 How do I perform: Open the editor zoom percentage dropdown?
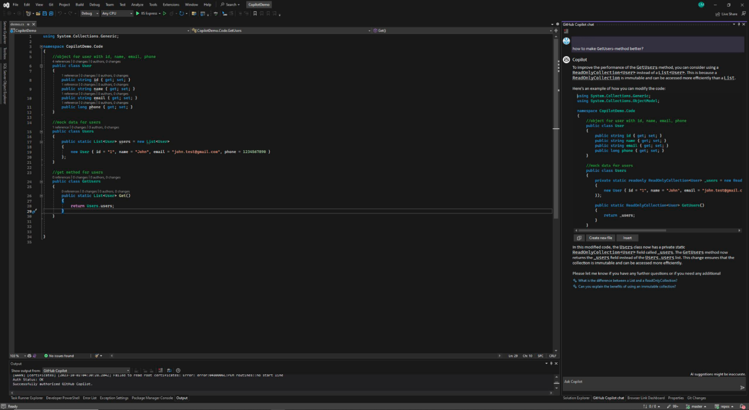click(x=18, y=356)
